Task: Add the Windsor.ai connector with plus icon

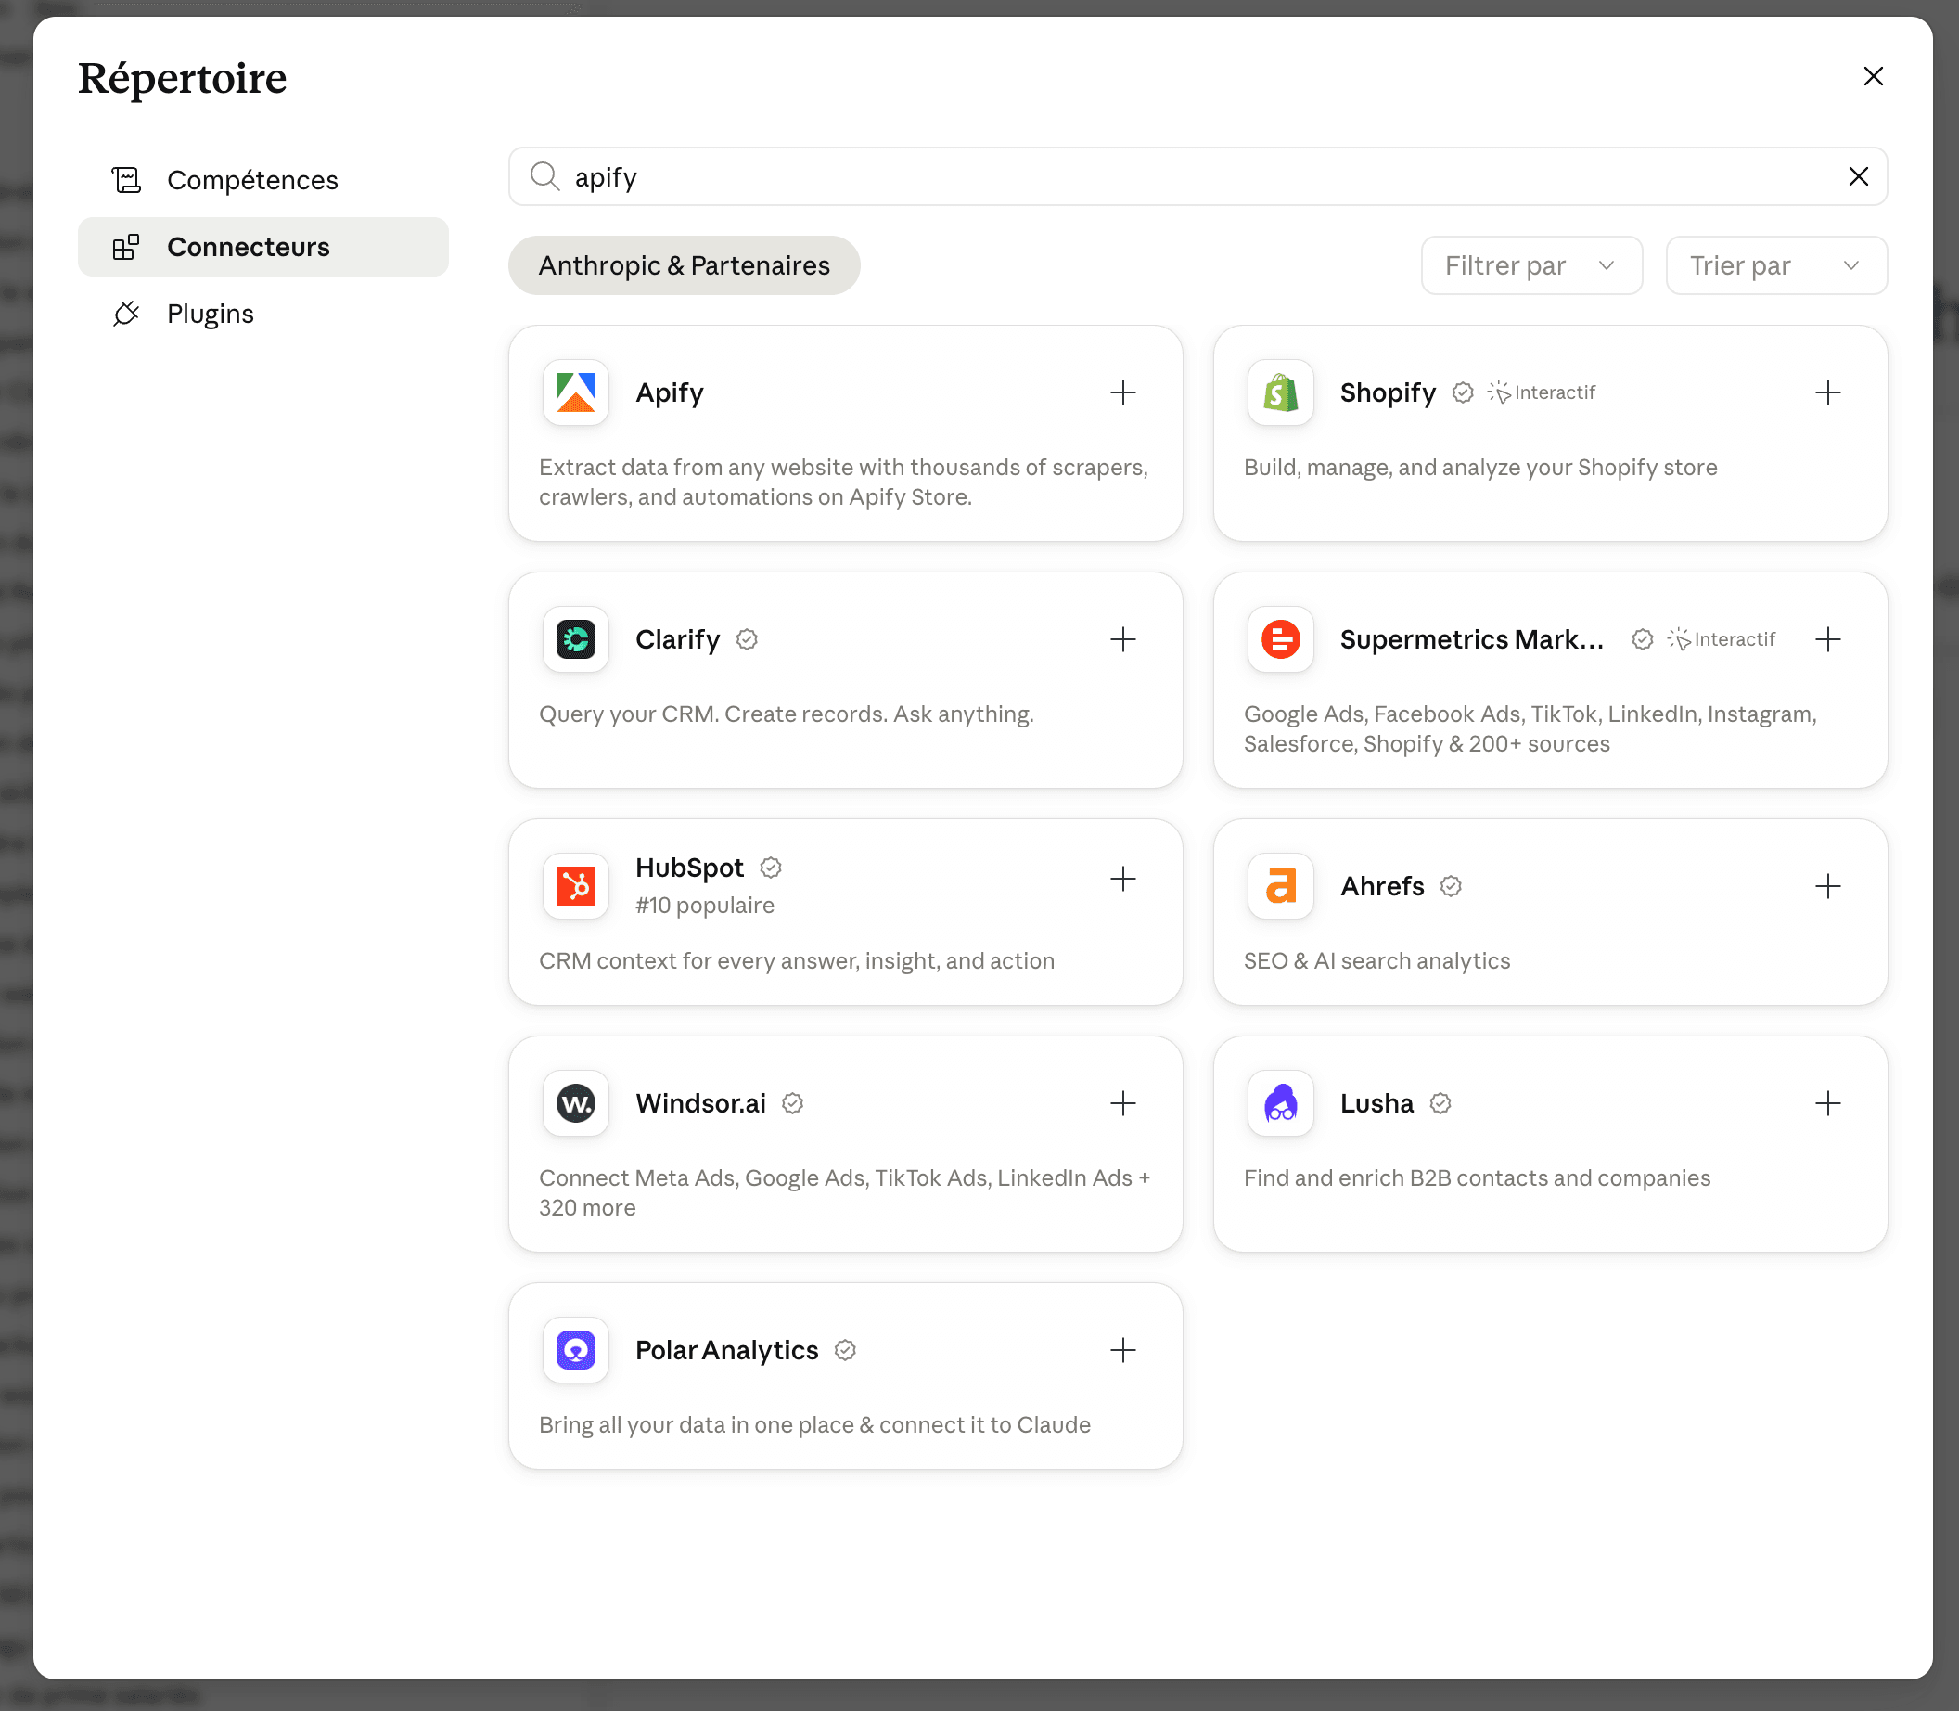Action: point(1123,1103)
